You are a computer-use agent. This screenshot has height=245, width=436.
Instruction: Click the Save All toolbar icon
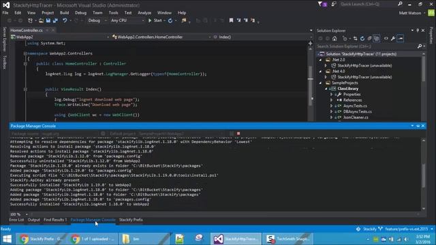coord(55,20)
